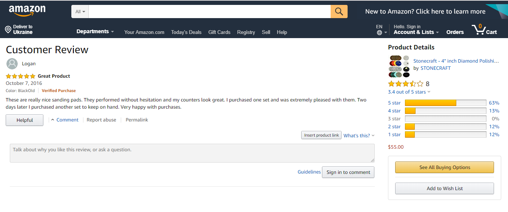508x212 pixels.
Task: Click the product rating stars in Product Details
Action: pos(406,84)
